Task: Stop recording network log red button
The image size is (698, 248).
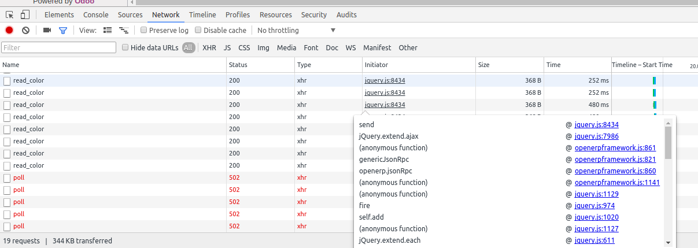Action: point(9,30)
